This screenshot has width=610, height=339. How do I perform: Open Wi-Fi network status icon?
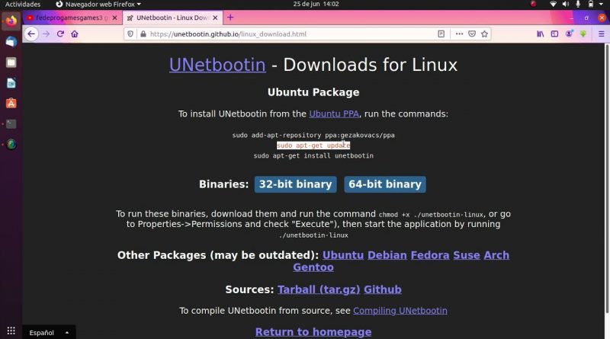coord(553,4)
